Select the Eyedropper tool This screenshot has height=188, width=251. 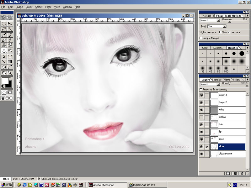click(10, 67)
